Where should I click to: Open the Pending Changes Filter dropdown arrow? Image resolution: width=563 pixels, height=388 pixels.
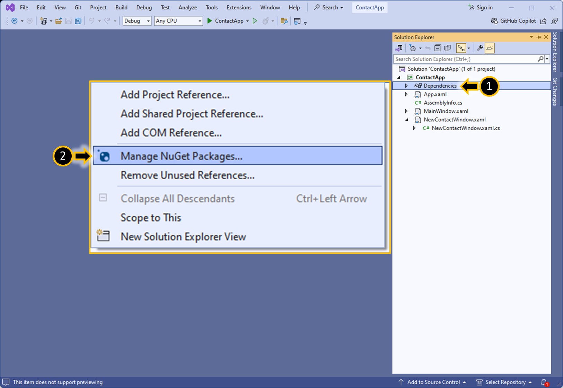[x=420, y=48]
